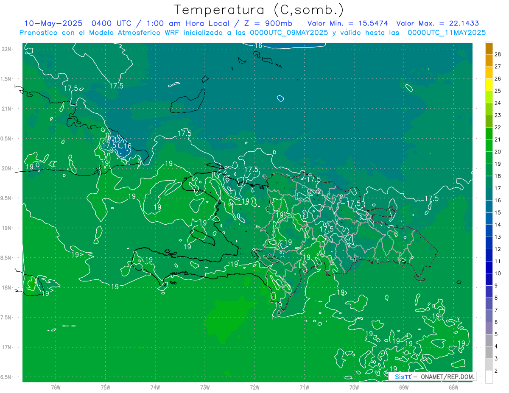The width and height of the screenshot is (509, 393).
Task: Click the '14' color scale label
Action: (498, 225)
